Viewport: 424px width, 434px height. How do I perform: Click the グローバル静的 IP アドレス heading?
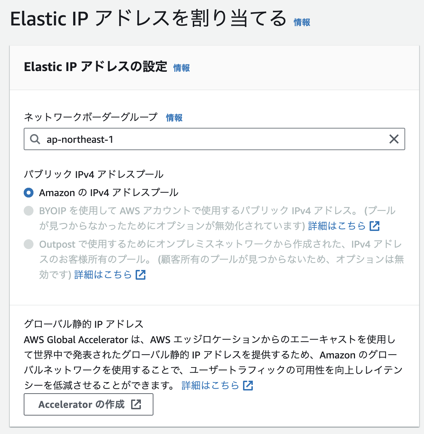click(84, 324)
